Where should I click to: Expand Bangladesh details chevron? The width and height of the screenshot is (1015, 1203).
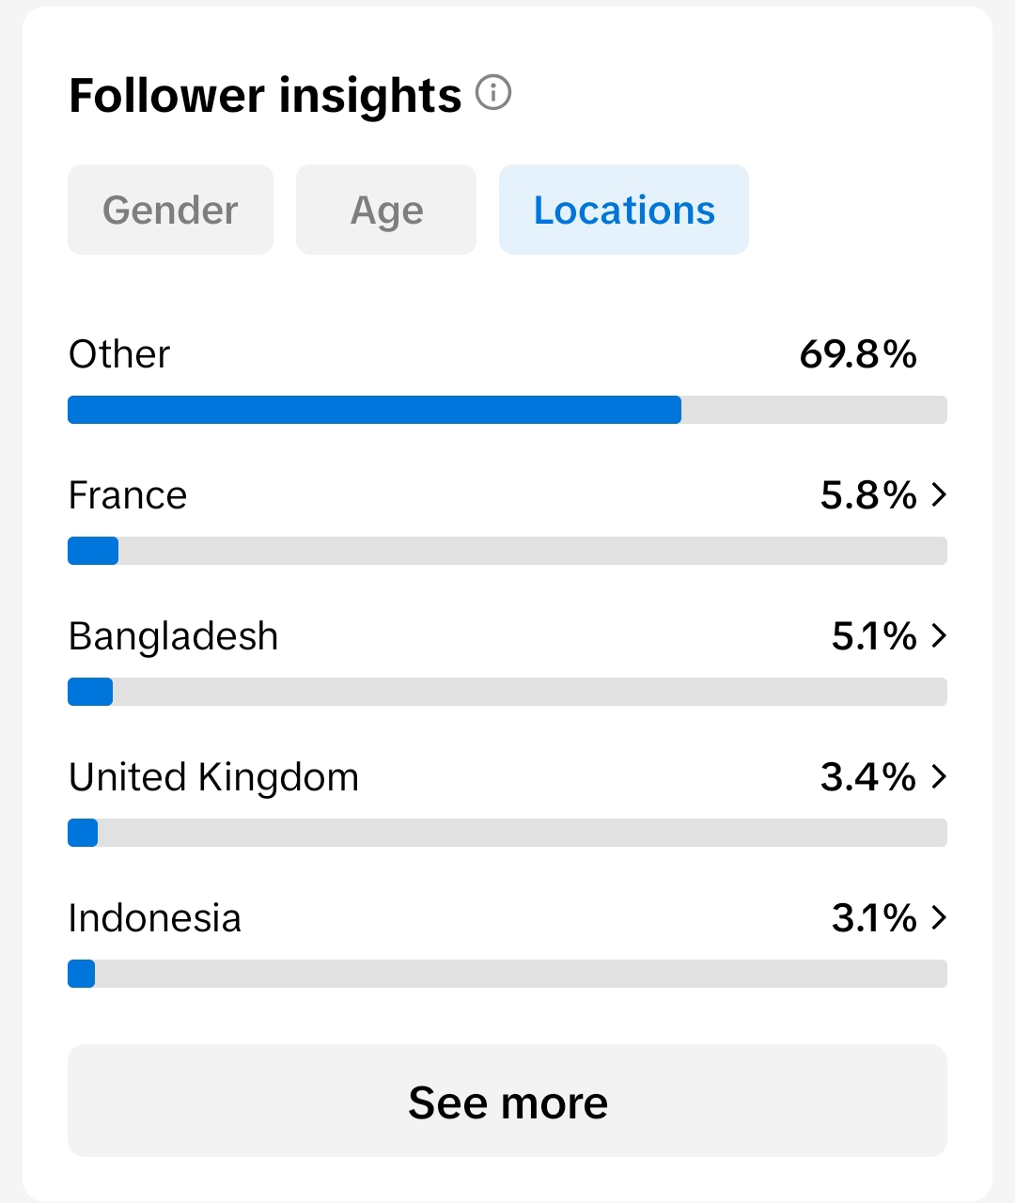click(938, 635)
